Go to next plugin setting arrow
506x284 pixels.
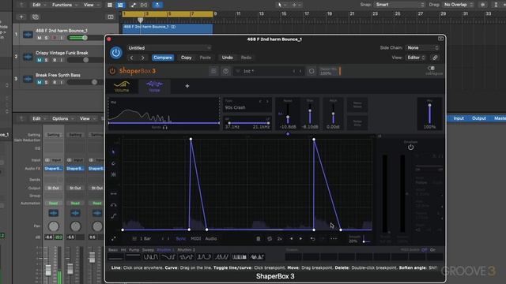(x=142, y=58)
